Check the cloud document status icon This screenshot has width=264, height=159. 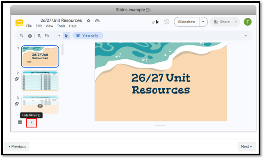coord(97,21)
